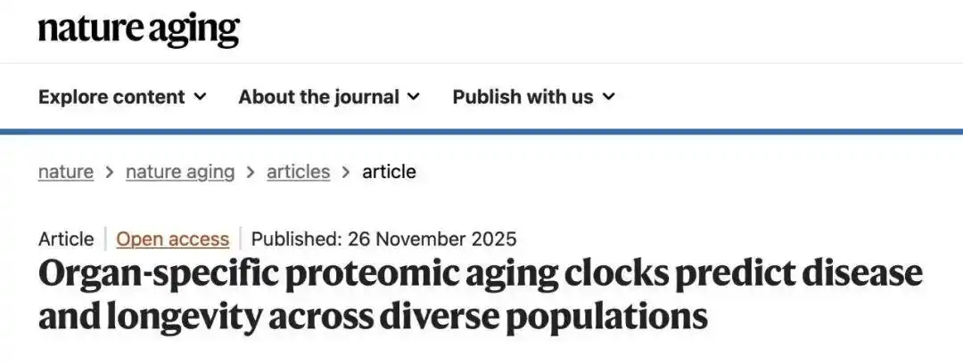Select the Publish with us menu label

(x=523, y=97)
